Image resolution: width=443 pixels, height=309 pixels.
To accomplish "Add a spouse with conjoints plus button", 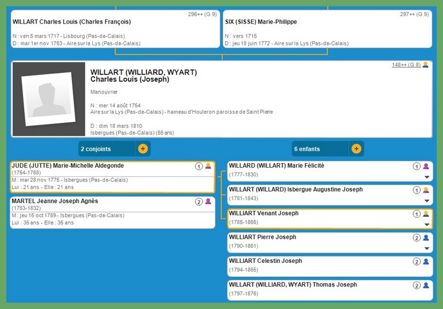I will (x=143, y=149).
